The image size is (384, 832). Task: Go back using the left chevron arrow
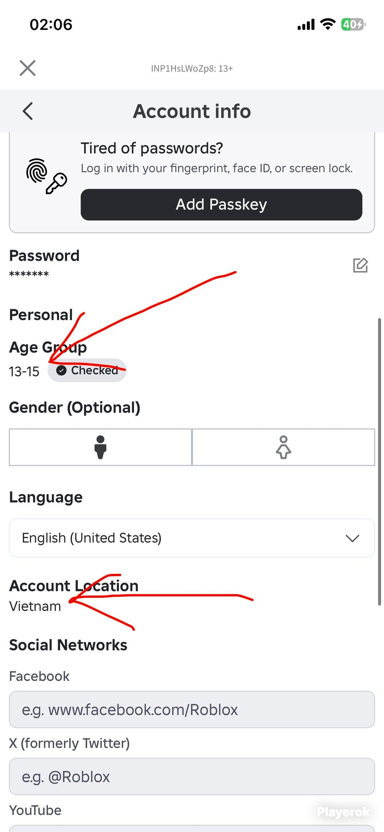point(28,111)
